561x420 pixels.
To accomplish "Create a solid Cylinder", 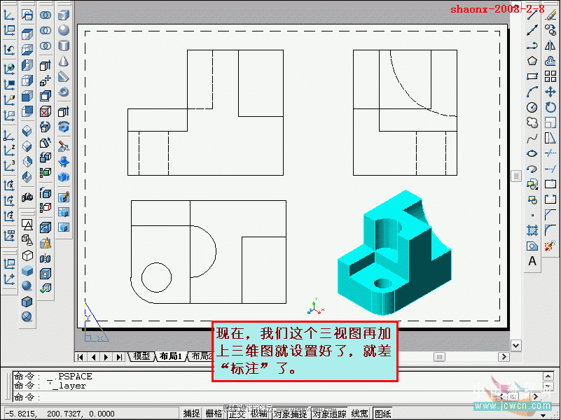I will click(64, 45).
